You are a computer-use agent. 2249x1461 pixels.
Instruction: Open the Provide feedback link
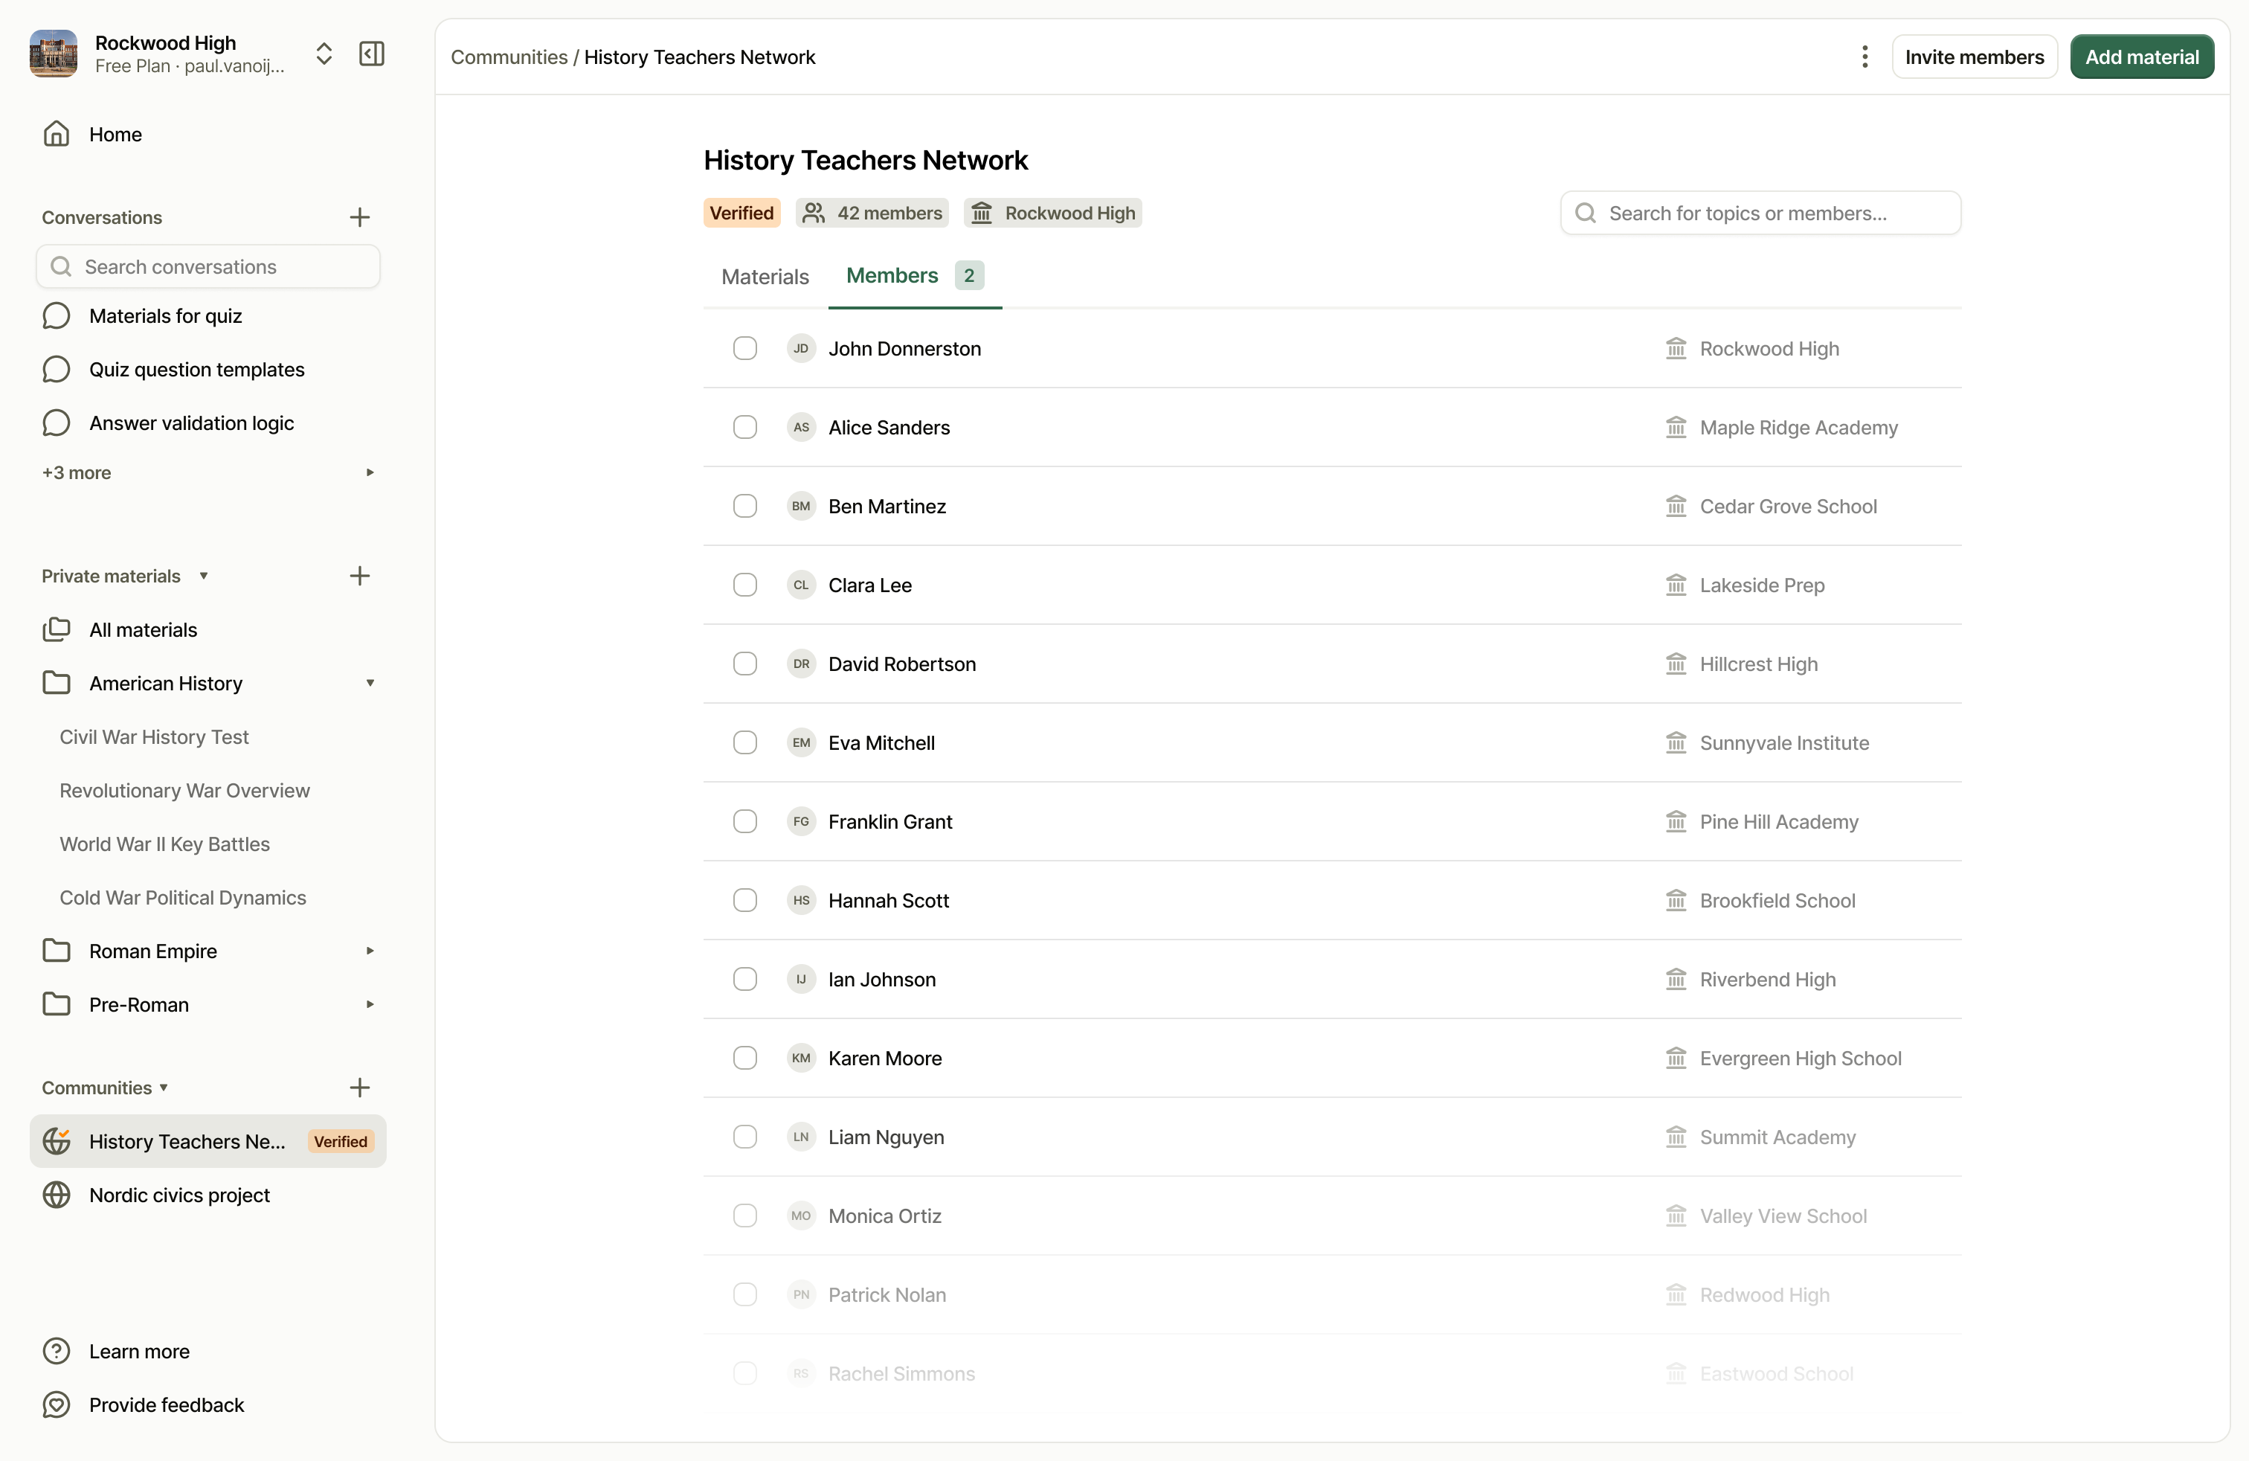[167, 1405]
